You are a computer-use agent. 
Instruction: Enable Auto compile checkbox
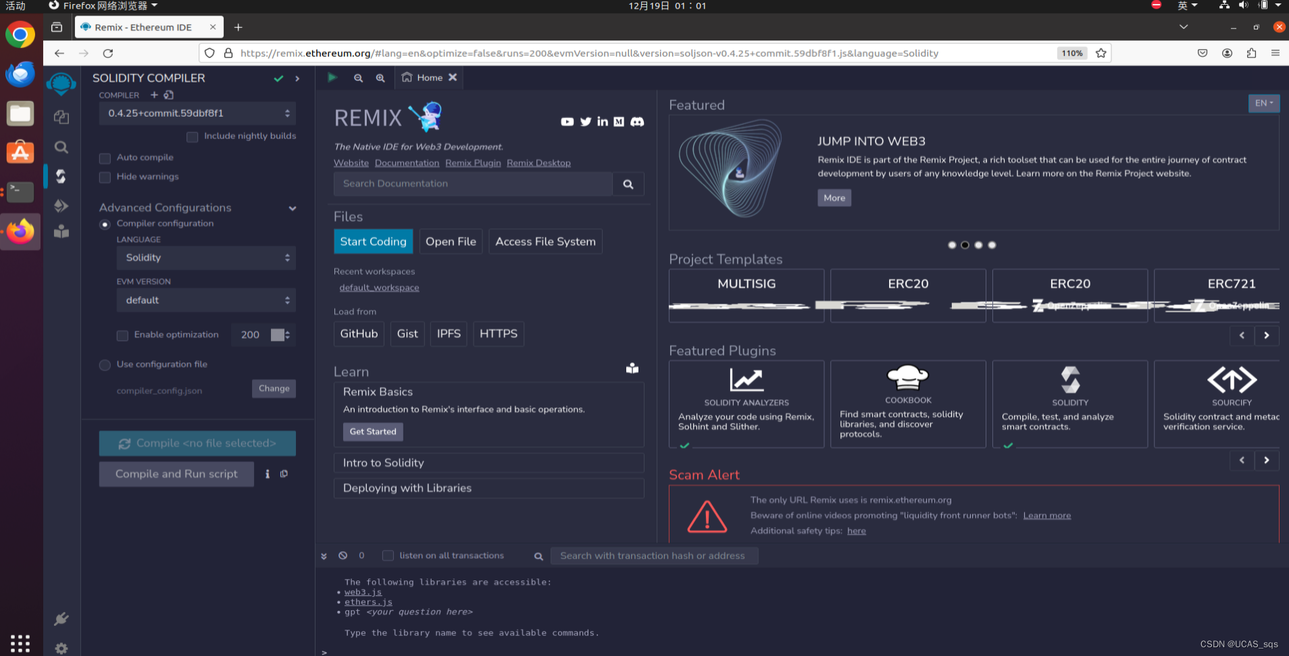105,158
